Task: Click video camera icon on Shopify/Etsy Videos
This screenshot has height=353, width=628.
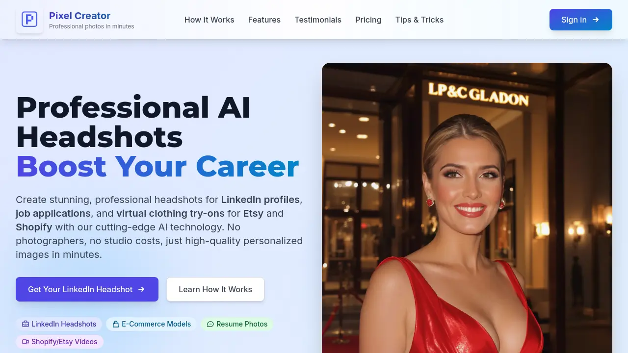Action: point(26,342)
